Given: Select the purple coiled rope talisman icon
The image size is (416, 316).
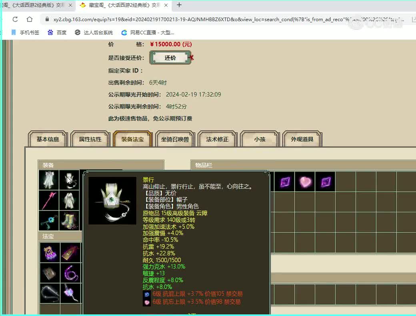Looking at the screenshot, I should point(70,273).
